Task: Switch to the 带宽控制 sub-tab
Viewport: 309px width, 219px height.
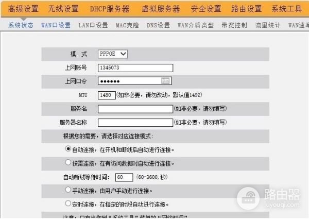Action: coord(234,25)
